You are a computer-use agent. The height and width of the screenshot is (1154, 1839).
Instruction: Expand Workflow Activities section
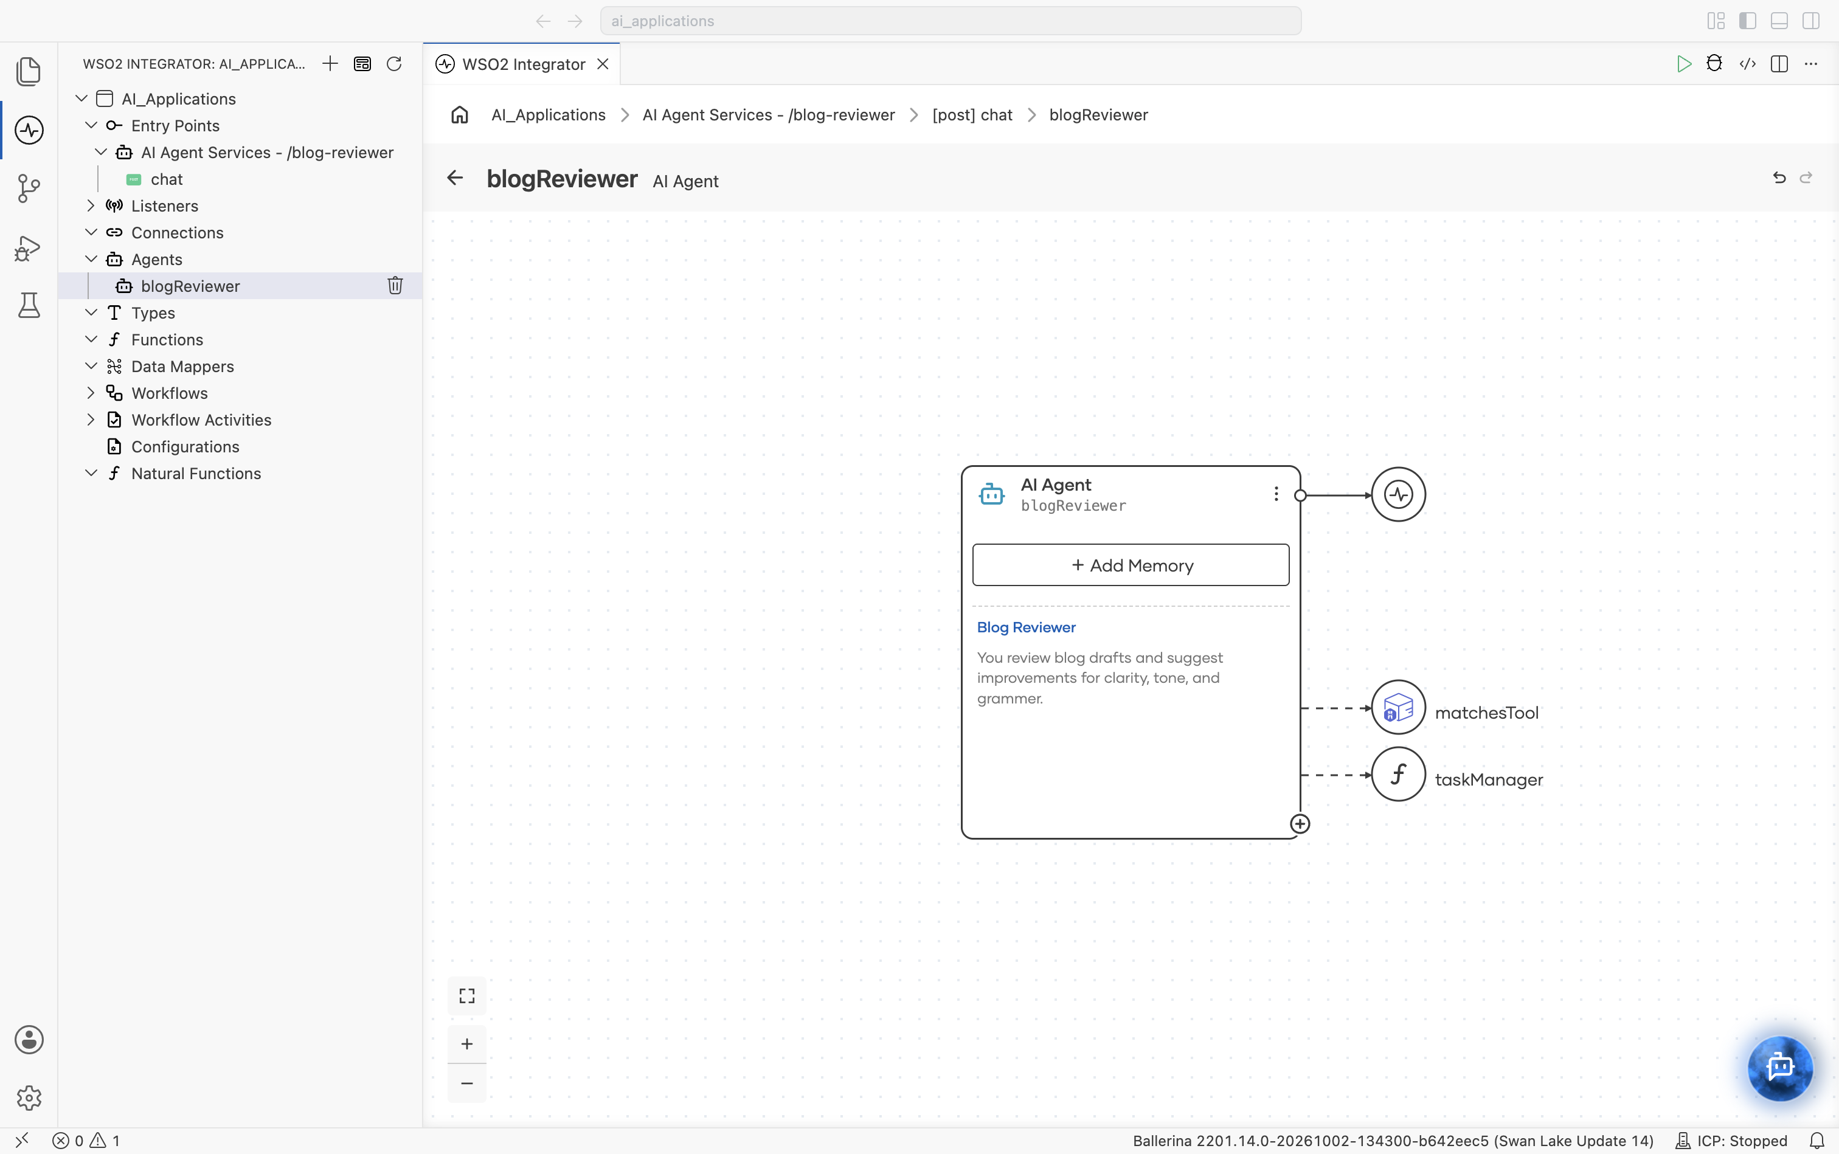tap(91, 419)
